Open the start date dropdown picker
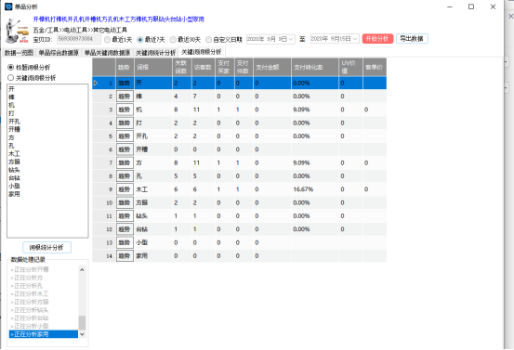Viewport: 514px width, 350px height. point(290,39)
